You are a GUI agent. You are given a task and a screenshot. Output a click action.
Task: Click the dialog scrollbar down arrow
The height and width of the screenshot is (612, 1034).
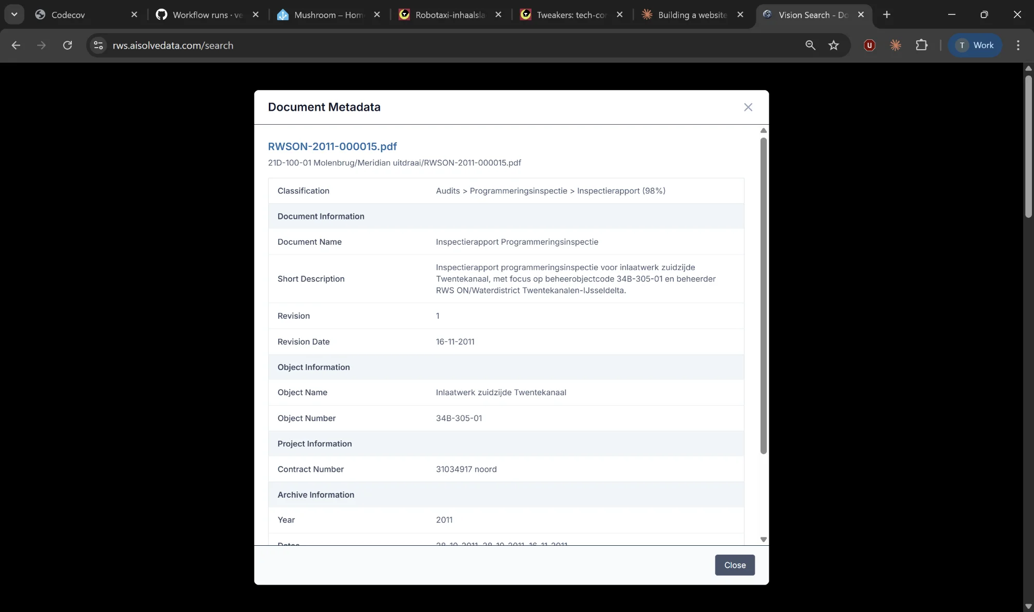764,539
